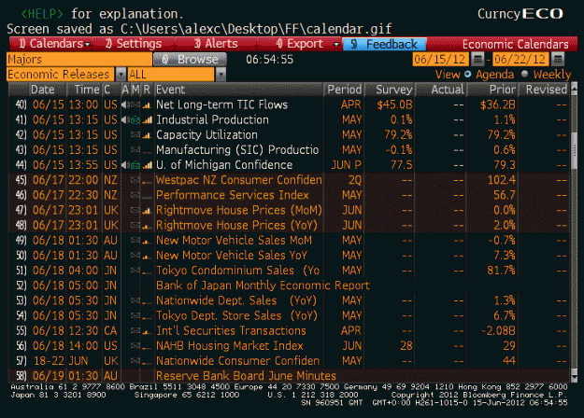Click the Economic Releases combo box field

[61, 75]
